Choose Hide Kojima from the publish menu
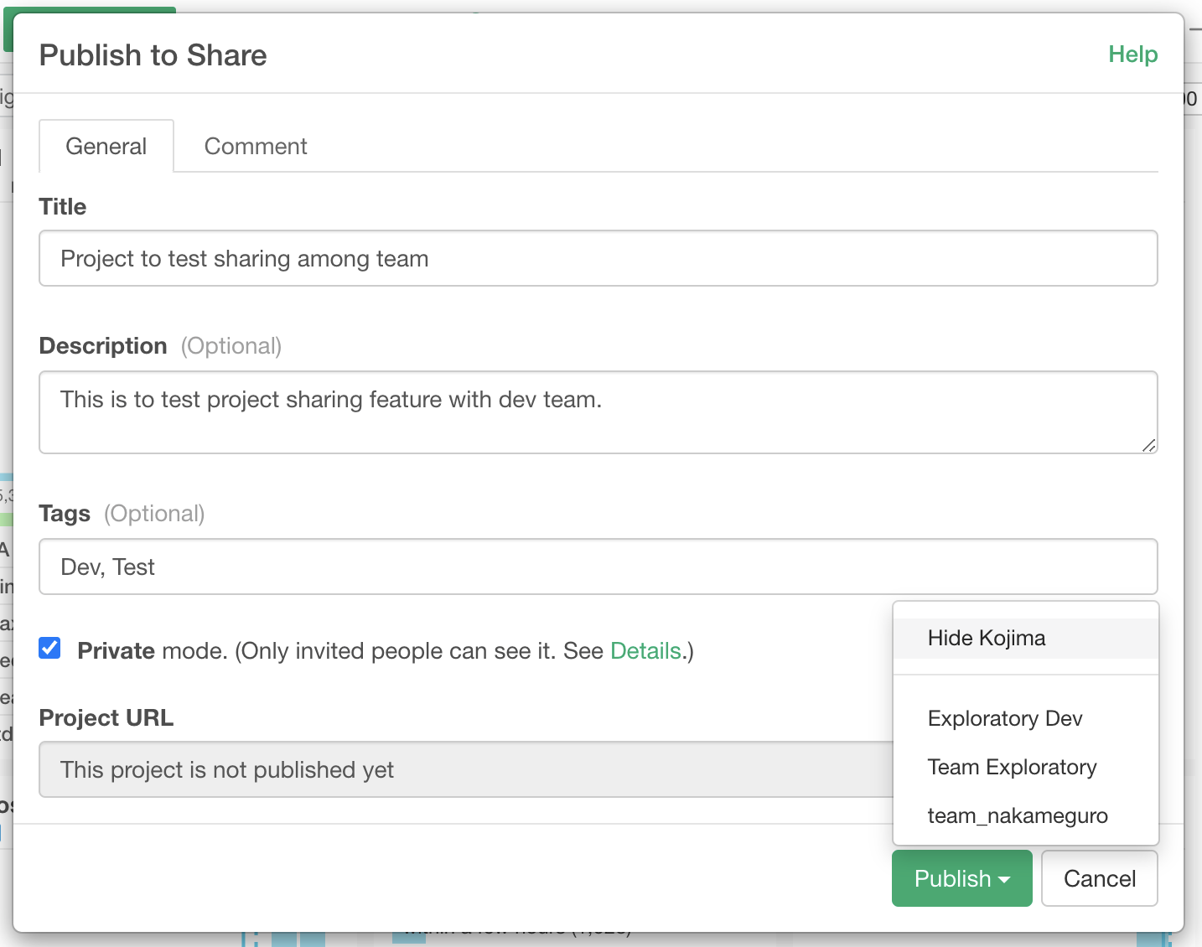1202x947 pixels. coord(987,639)
